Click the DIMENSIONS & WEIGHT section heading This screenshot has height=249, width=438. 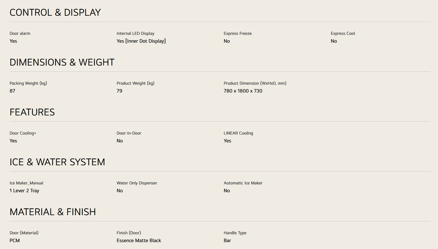click(x=62, y=62)
